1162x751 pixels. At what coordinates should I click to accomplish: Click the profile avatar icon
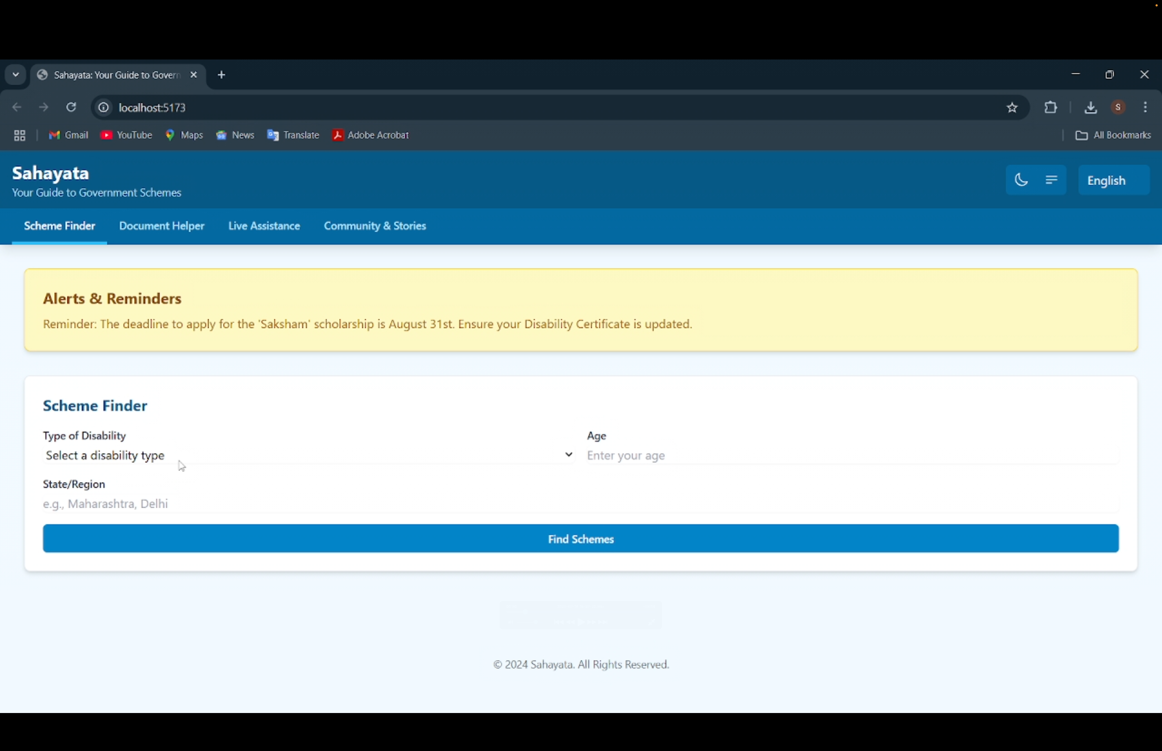pos(1119,107)
